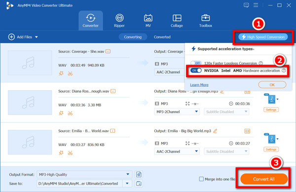Open output profile settings icon beside Output Format
The image size is (296, 192).
[x=139, y=174]
